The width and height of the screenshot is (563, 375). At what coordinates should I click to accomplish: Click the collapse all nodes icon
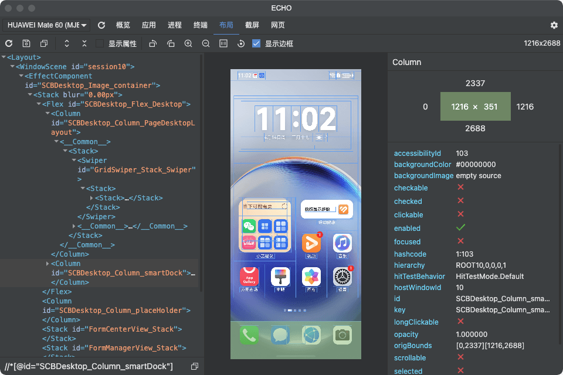(84, 43)
